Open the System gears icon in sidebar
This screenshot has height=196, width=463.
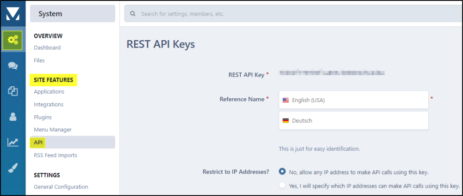pos(13,40)
